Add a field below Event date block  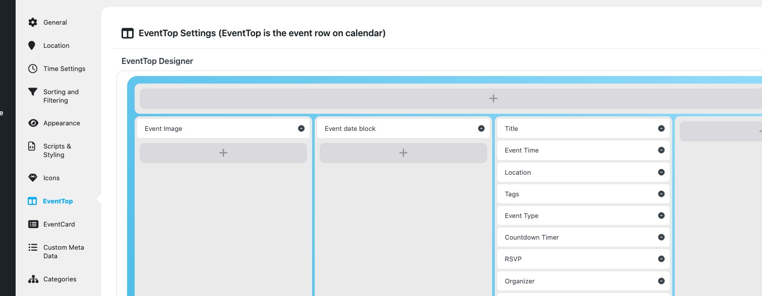click(x=403, y=153)
